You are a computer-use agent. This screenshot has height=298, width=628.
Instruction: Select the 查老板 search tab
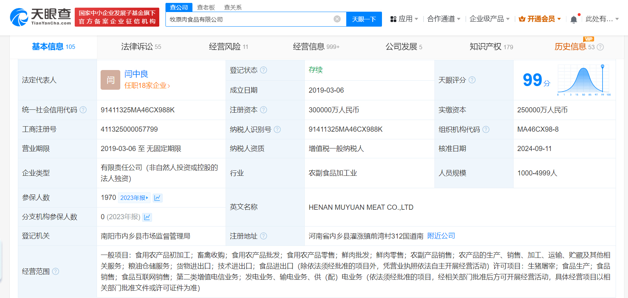click(206, 7)
